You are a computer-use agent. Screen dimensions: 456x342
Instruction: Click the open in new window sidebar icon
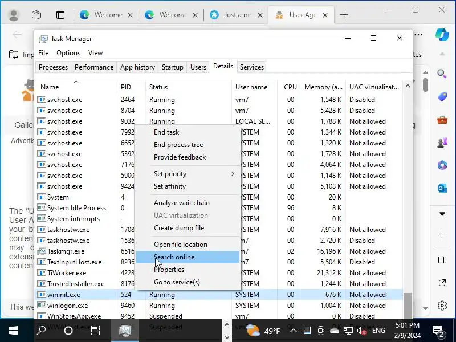pos(442,283)
